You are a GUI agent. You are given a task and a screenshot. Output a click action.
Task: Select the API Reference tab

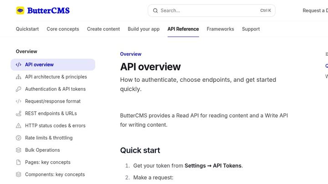click(183, 29)
